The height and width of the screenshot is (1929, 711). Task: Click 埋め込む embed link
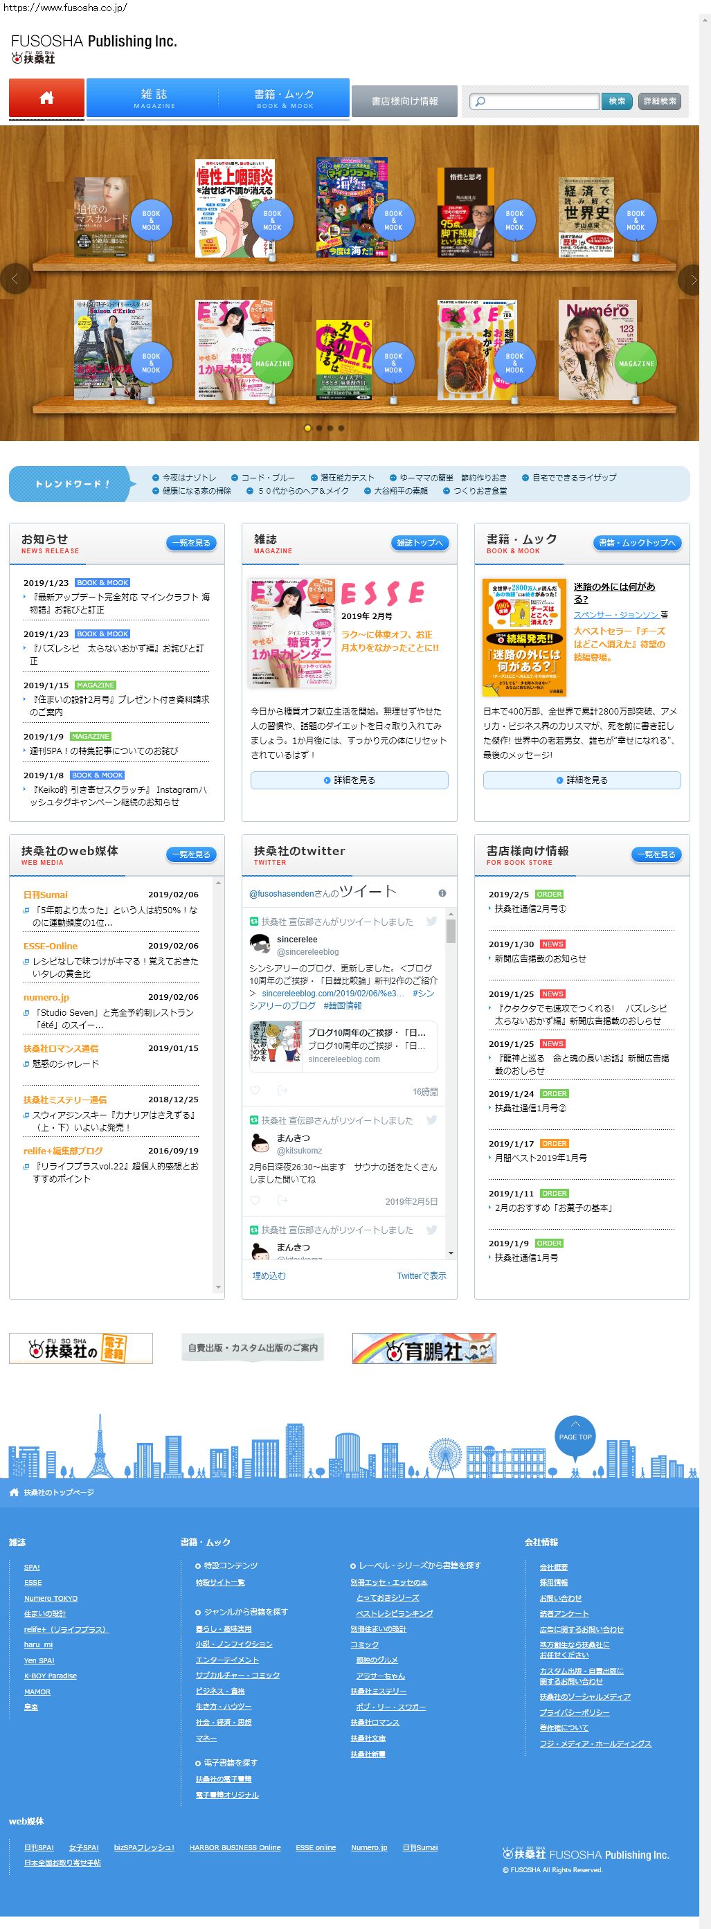coord(269,1276)
